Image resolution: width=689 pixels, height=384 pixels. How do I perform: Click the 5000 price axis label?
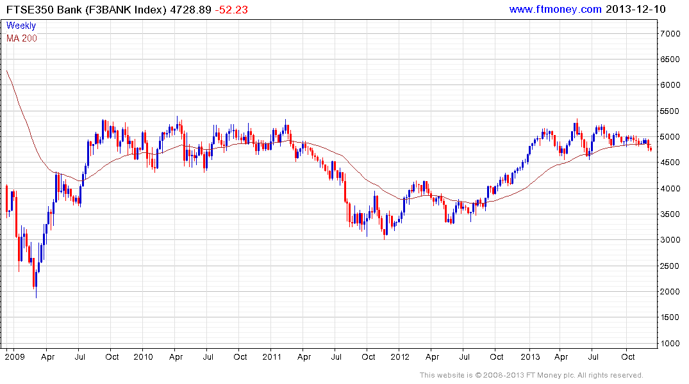(x=670, y=137)
